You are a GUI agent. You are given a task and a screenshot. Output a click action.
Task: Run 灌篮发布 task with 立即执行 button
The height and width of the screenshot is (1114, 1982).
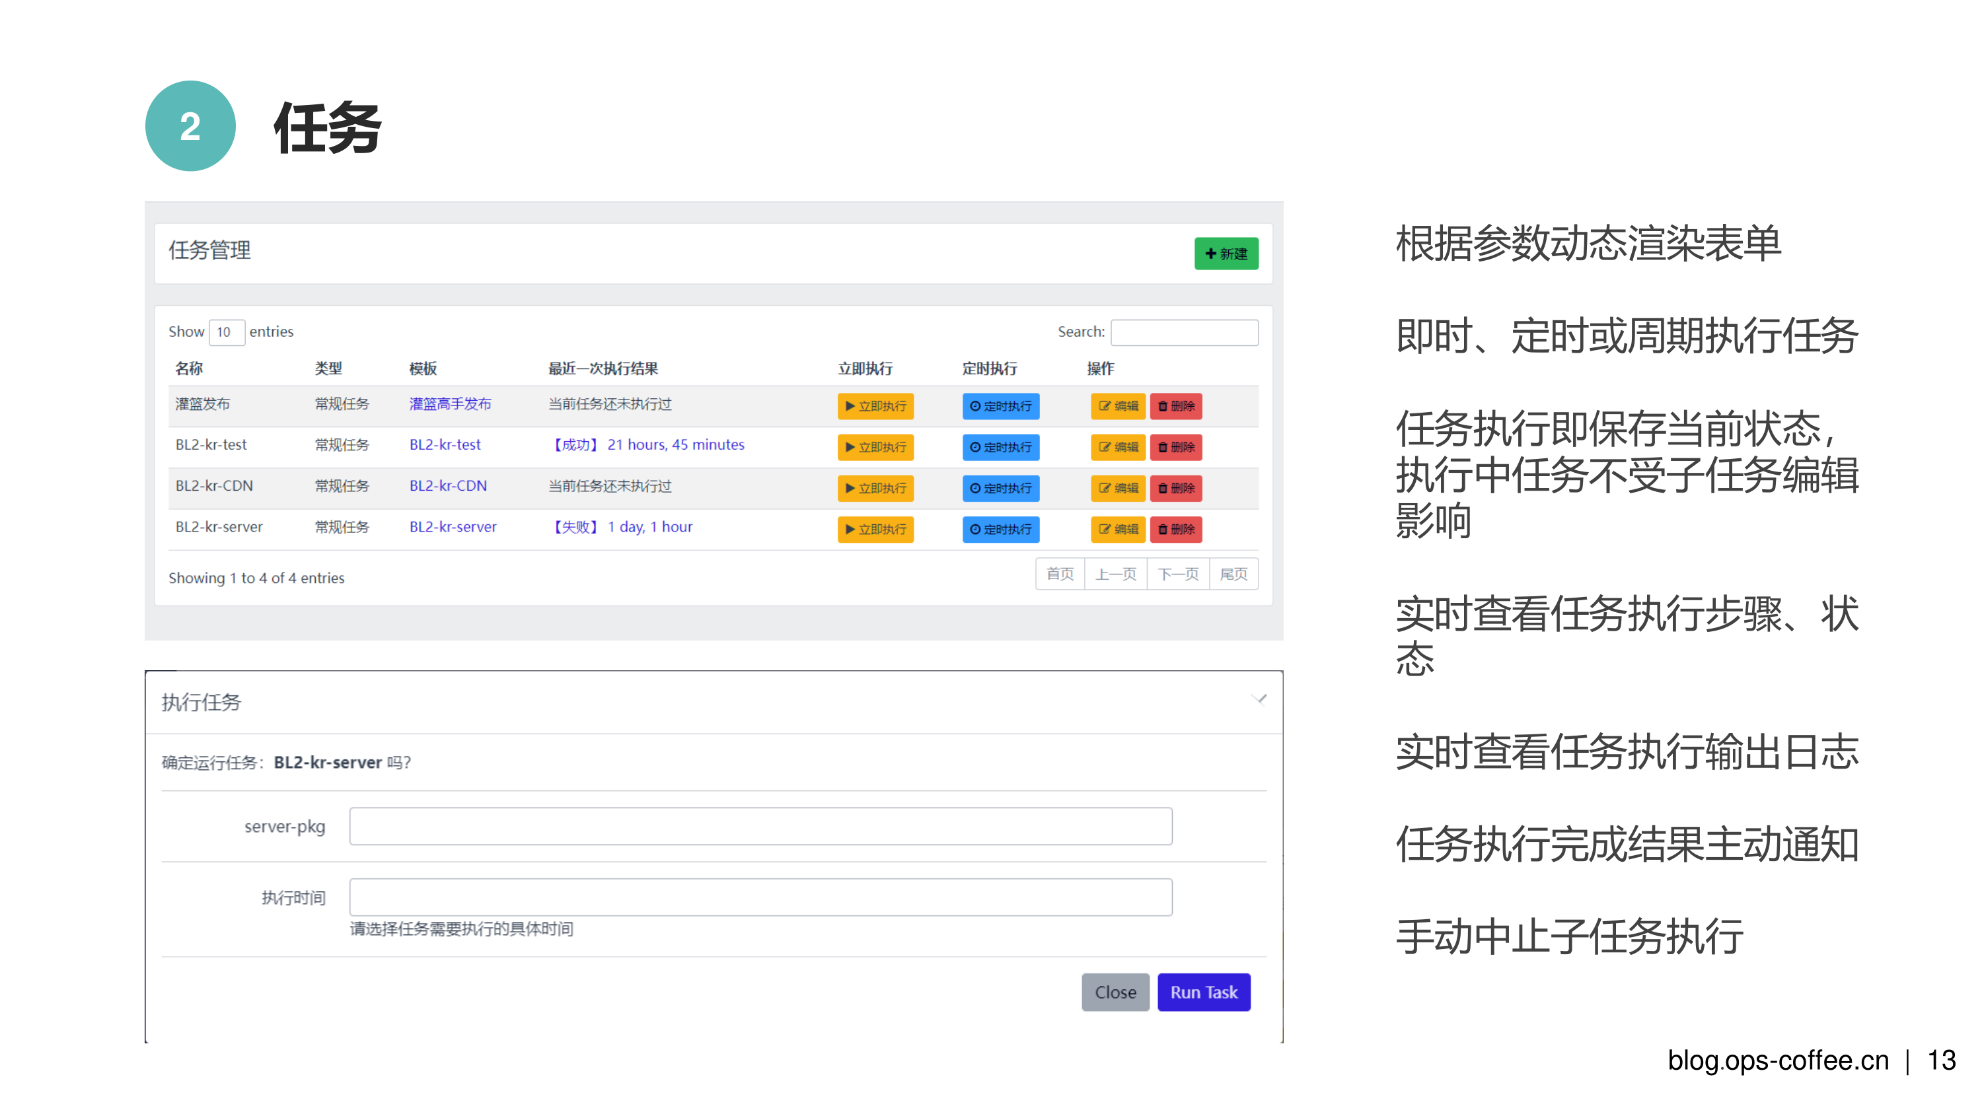pos(875,406)
